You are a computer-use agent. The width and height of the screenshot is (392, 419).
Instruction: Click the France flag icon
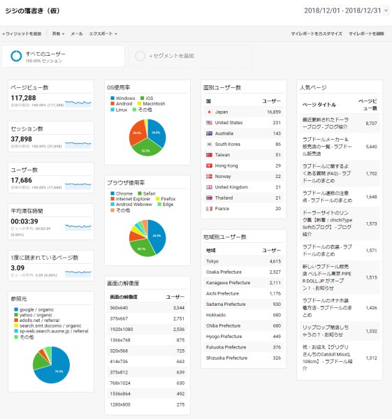[x=209, y=209]
